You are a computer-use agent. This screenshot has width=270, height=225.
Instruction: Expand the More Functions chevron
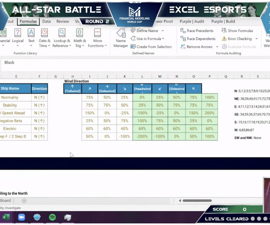(x=106, y=46)
